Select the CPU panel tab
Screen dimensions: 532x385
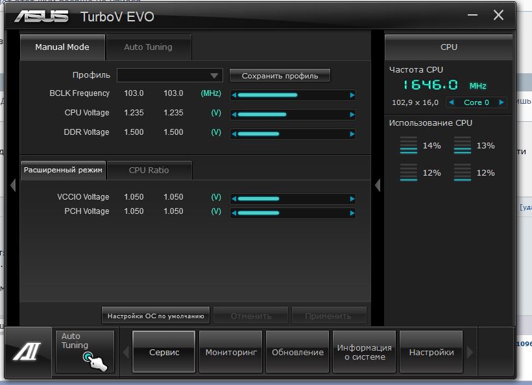tap(448, 47)
